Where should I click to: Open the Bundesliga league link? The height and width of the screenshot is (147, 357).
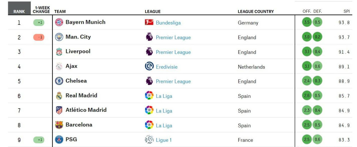coord(168,23)
